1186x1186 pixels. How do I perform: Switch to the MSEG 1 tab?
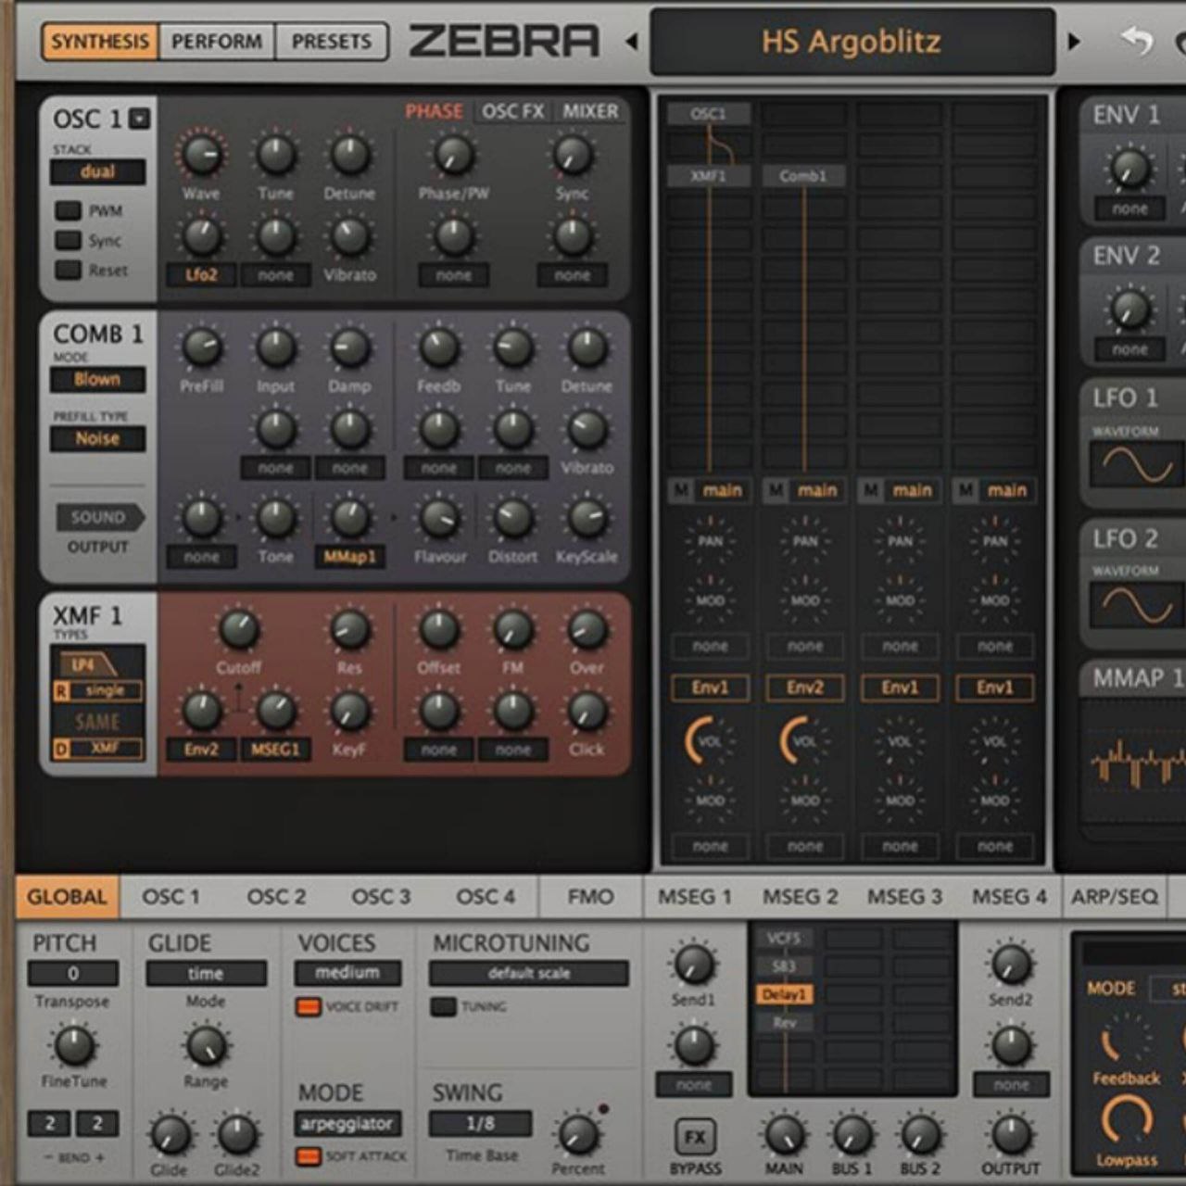coord(695,897)
